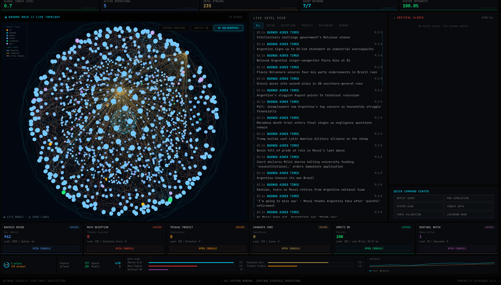Screen dimensions: 501x285
Task: Click the Global Threat Level value 0.7
Action: point(8,6)
